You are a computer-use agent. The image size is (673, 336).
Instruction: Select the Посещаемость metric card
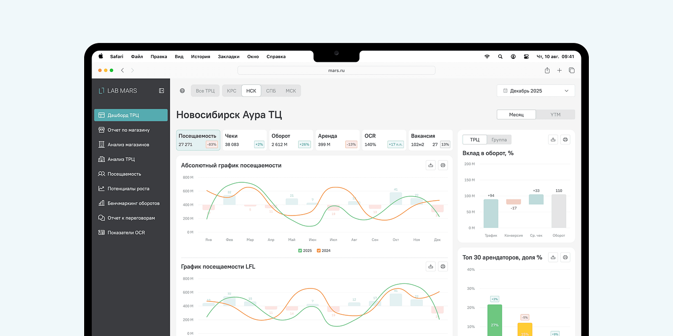198,140
